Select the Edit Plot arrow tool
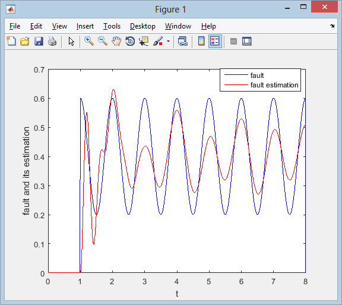 pyautogui.click(x=71, y=41)
